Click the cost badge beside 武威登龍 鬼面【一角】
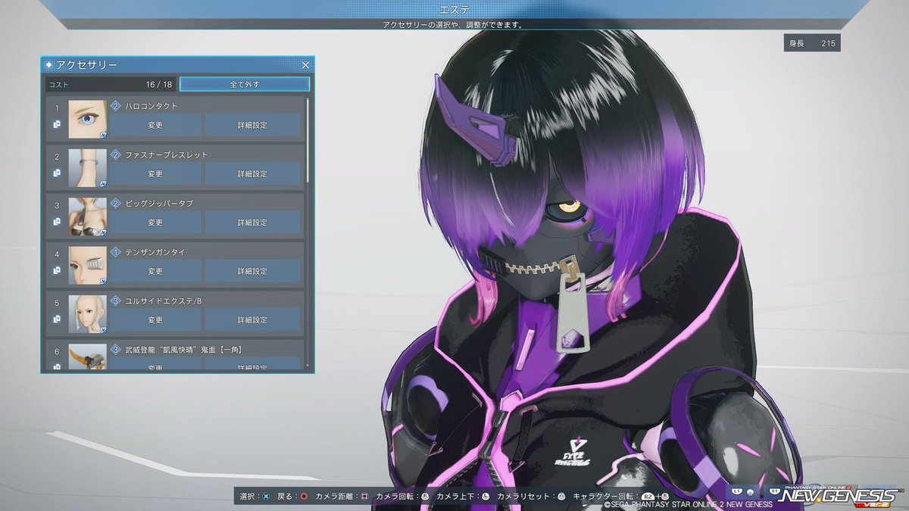Viewport: 909px width, 511px height. [x=116, y=350]
